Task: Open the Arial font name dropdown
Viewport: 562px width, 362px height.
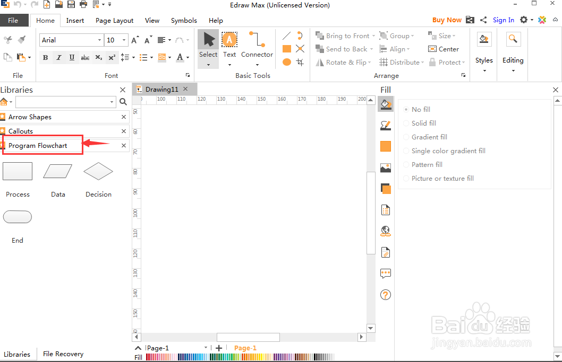Action: [100, 40]
